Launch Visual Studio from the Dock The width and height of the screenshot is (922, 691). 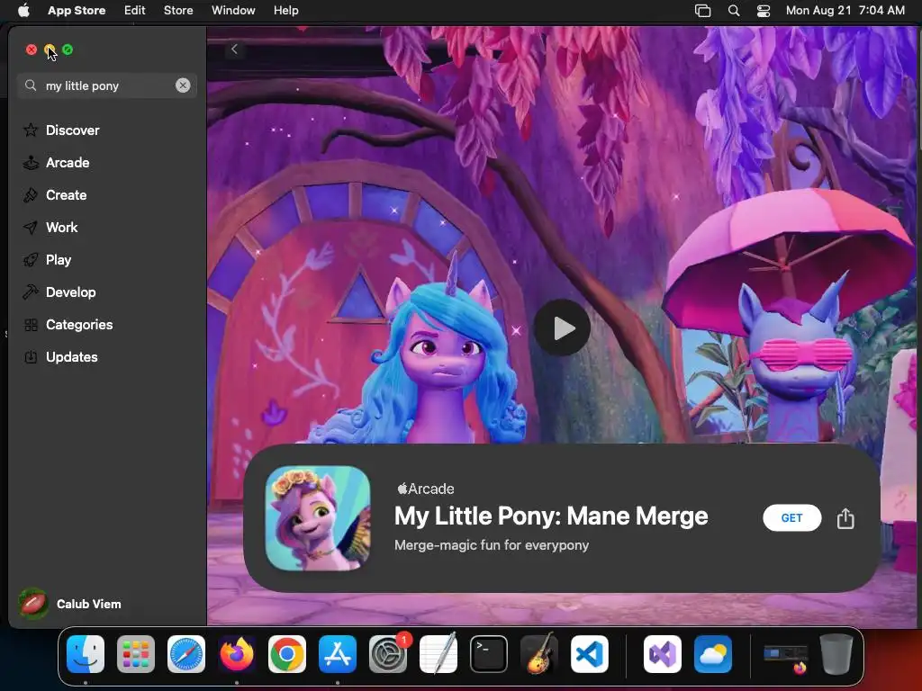pos(662,653)
